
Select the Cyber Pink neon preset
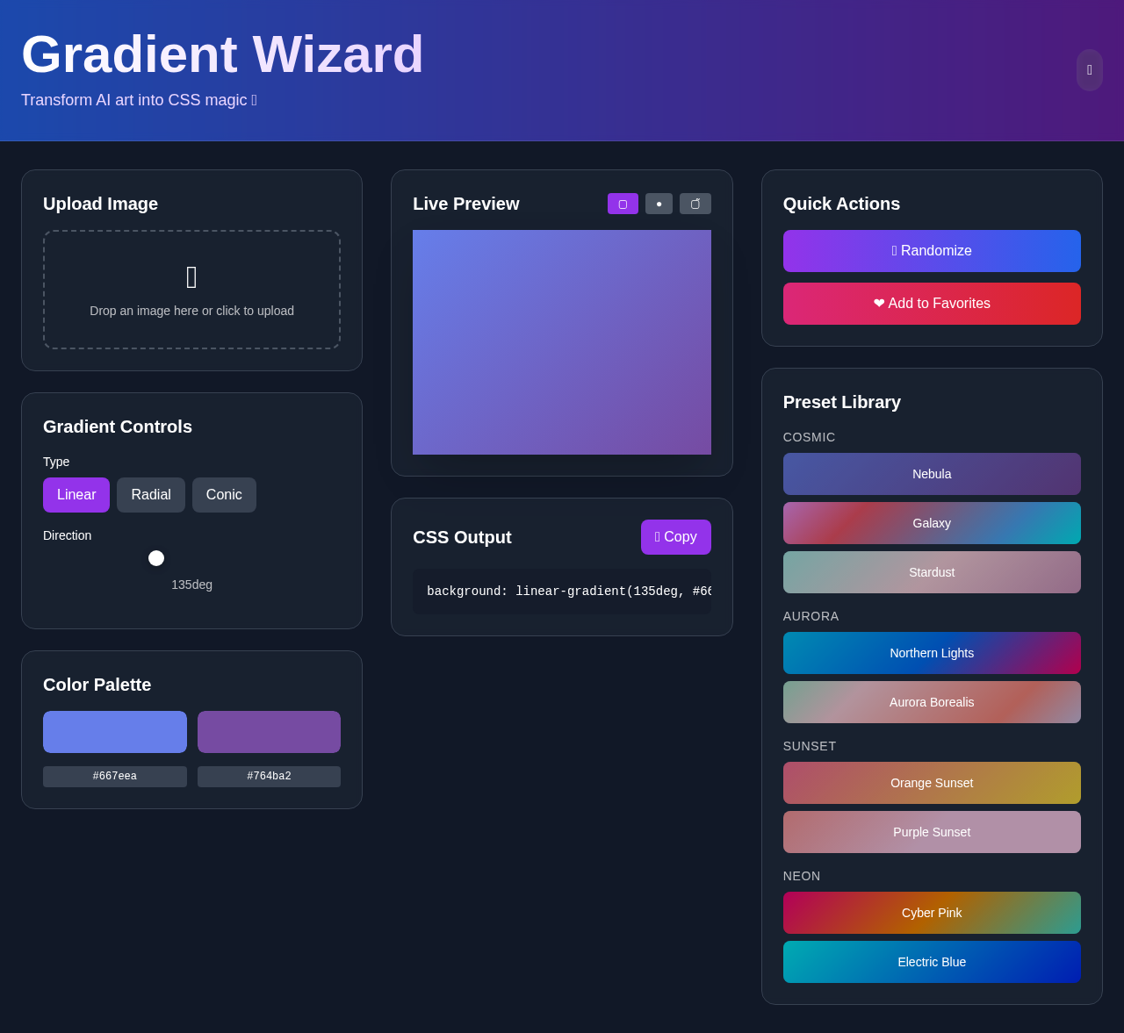932,913
